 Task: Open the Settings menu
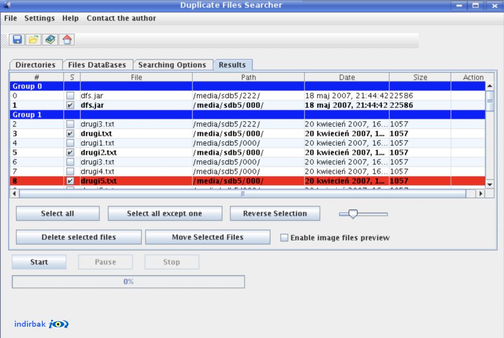click(39, 18)
